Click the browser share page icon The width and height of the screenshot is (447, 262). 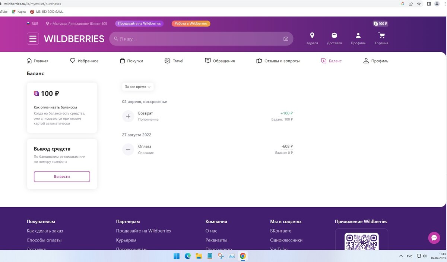(x=411, y=4)
